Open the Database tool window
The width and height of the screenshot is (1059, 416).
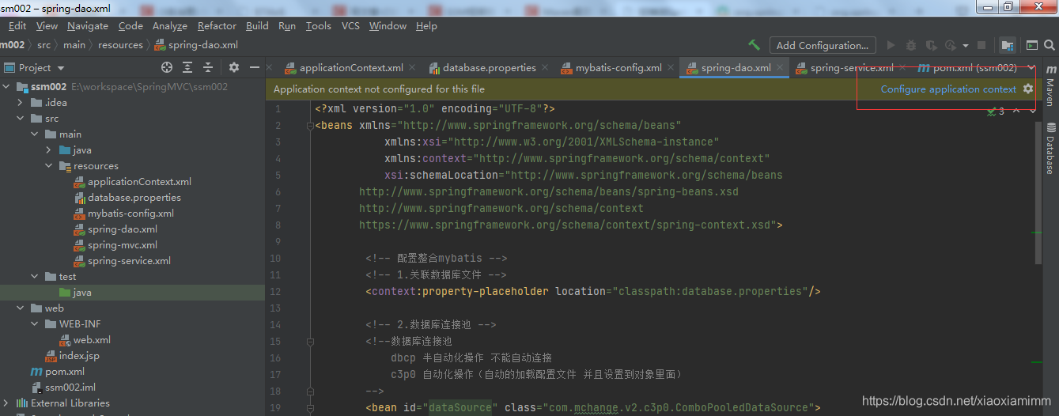[x=1050, y=149]
